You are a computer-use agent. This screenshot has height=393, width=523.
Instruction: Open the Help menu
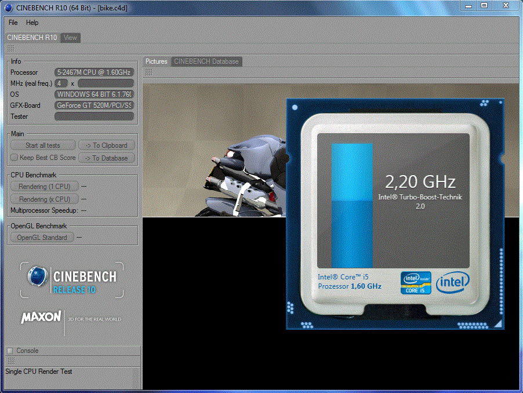pos(32,23)
